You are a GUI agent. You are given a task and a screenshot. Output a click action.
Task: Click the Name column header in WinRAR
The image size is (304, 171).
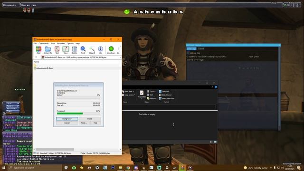[37, 62]
